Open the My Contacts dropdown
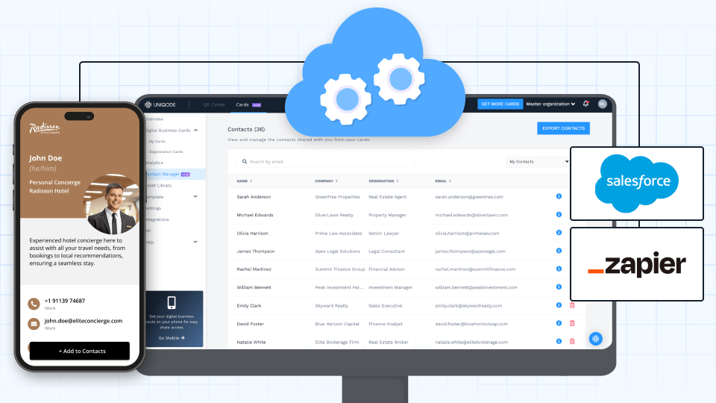This screenshot has height=403, width=716. [x=538, y=162]
